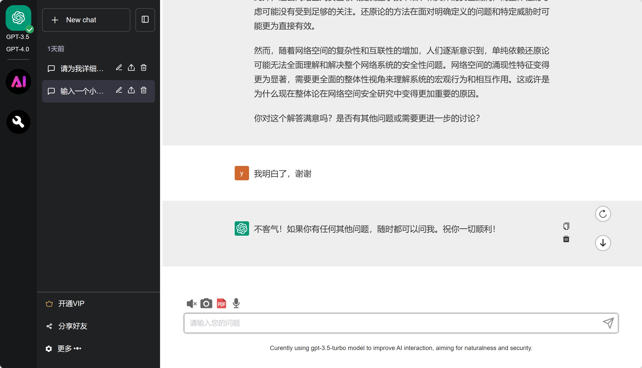Switch to GPT-4.0 model
Viewport: 642px width, 368px height.
pyautogui.click(x=18, y=49)
